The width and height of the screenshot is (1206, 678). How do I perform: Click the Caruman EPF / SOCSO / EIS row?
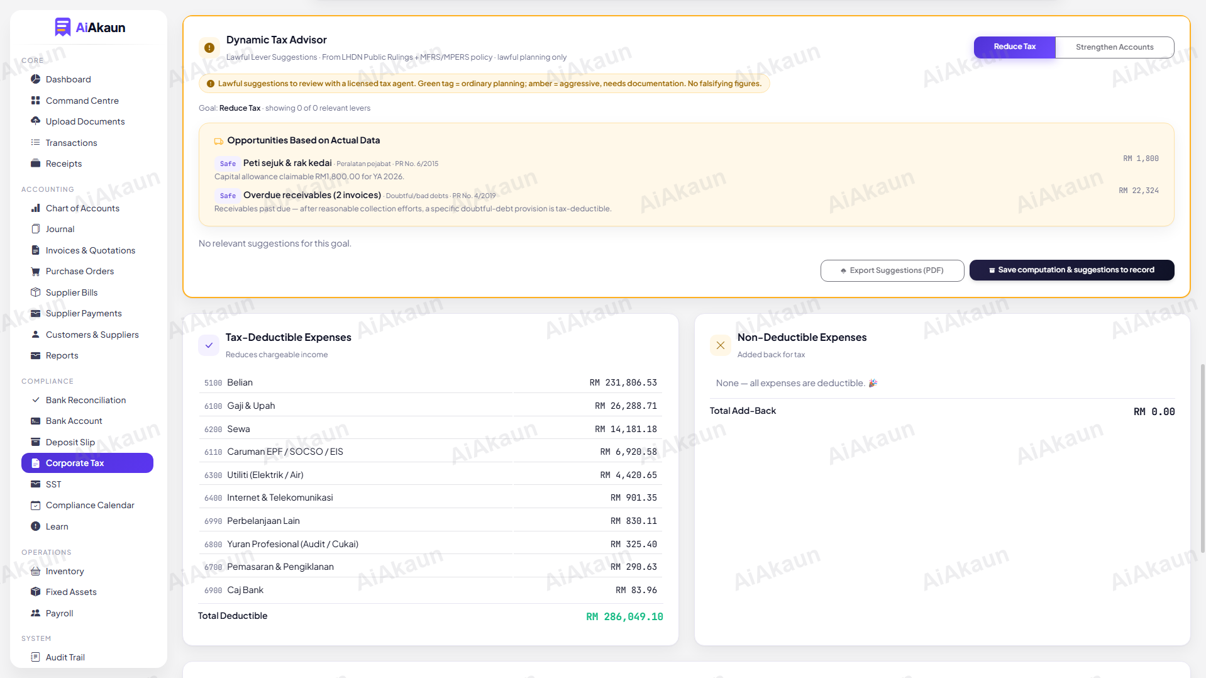(x=430, y=452)
